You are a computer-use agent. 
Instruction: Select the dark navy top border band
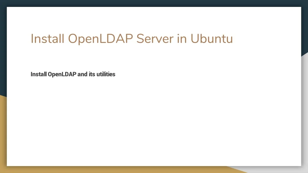(150, 3)
